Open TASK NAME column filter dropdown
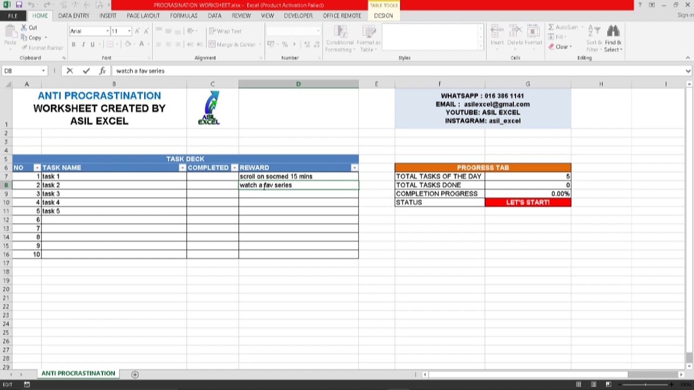Viewport: 694px width, 390px height. [x=183, y=168]
